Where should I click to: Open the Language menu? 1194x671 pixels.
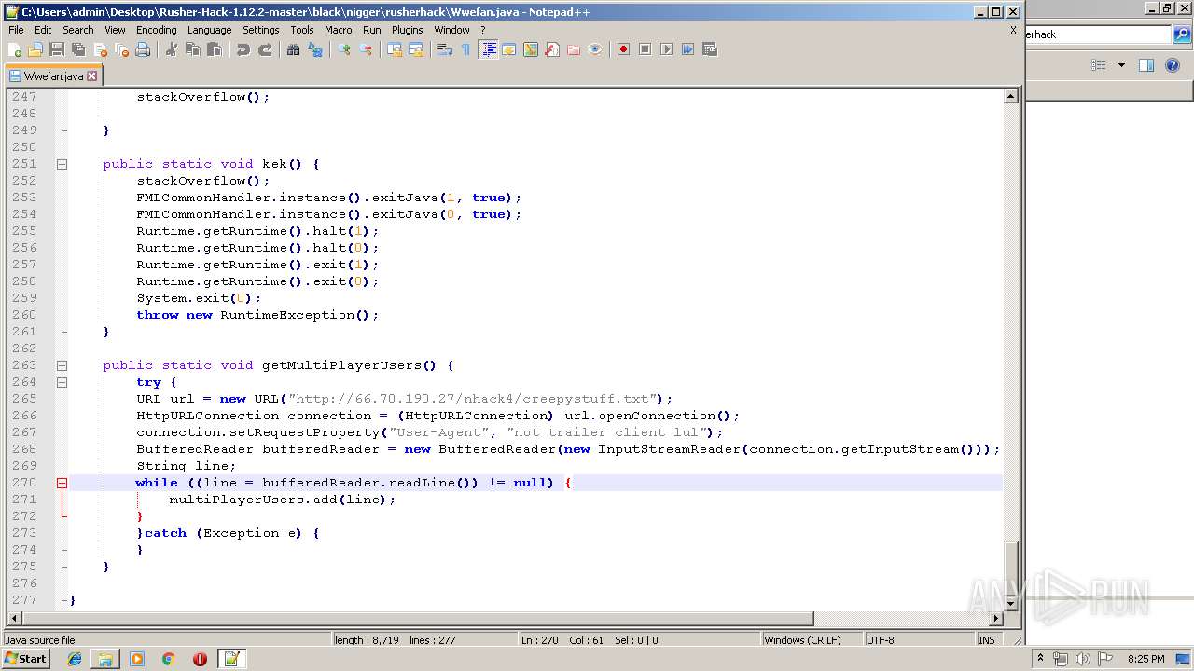(x=209, y=30)
